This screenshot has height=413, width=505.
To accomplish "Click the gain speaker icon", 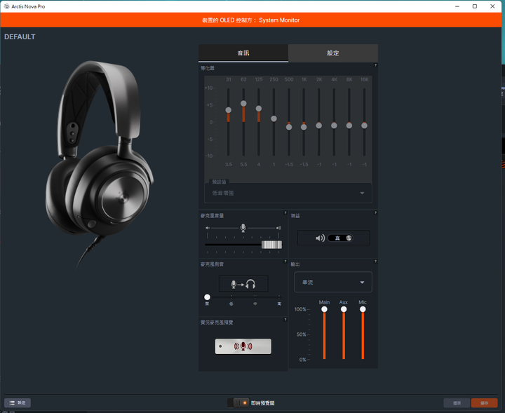I will coord(320,238).
